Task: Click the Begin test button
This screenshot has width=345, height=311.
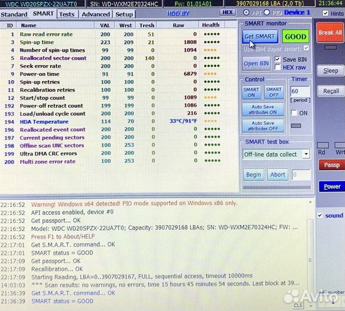Action: [x=253, y=175]
